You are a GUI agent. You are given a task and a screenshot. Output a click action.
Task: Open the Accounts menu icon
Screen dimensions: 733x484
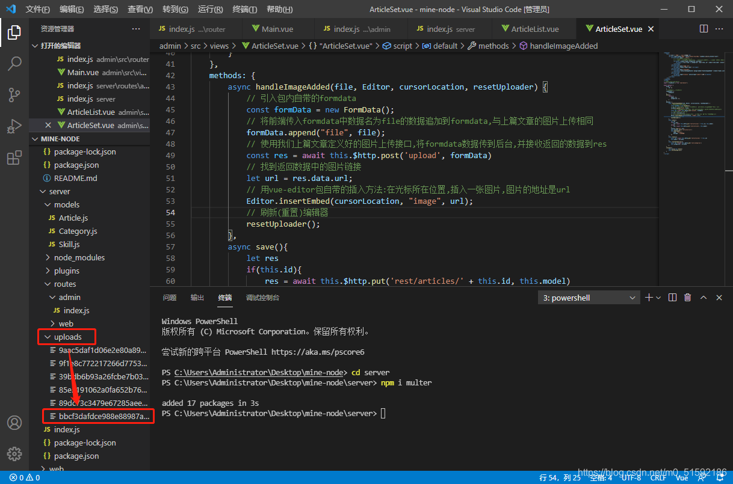tap(14, 423)
